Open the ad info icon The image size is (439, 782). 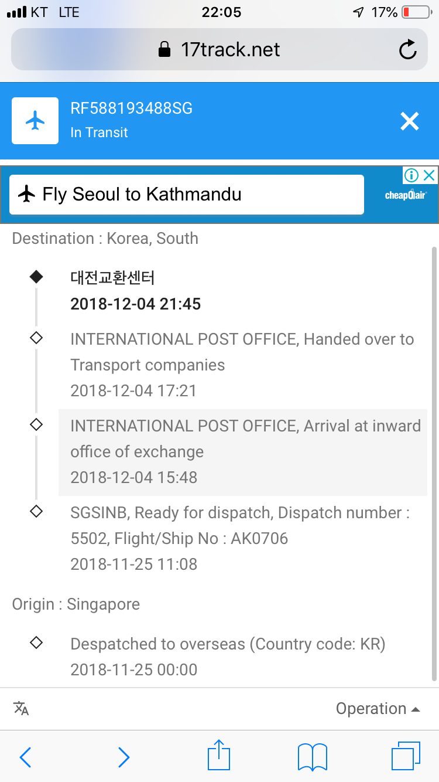[412, 175]
